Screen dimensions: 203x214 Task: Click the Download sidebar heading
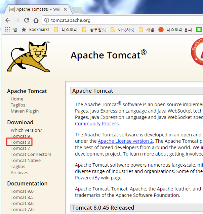pyautogui.click(x=20, y=122)
